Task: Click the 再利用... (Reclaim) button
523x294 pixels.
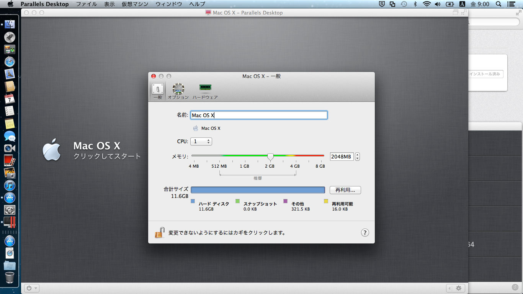Action: 345,190
